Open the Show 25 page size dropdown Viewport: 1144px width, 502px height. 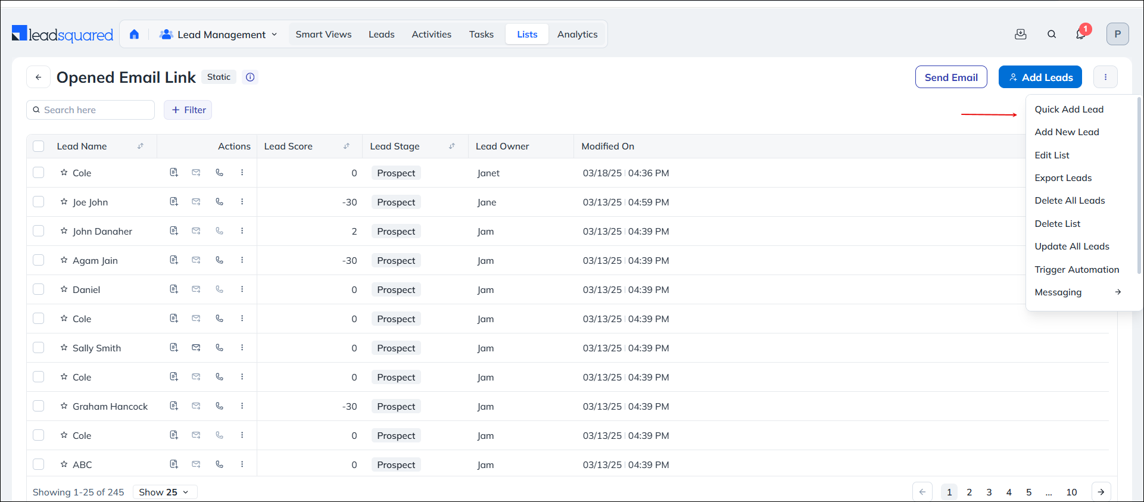click(x=164, y=492)
